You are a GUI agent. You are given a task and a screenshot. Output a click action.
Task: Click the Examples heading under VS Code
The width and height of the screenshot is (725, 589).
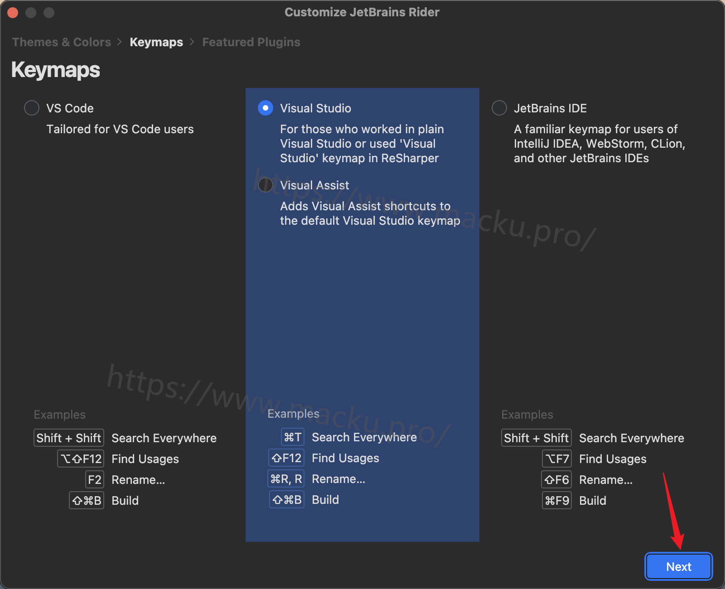(59, 415)
